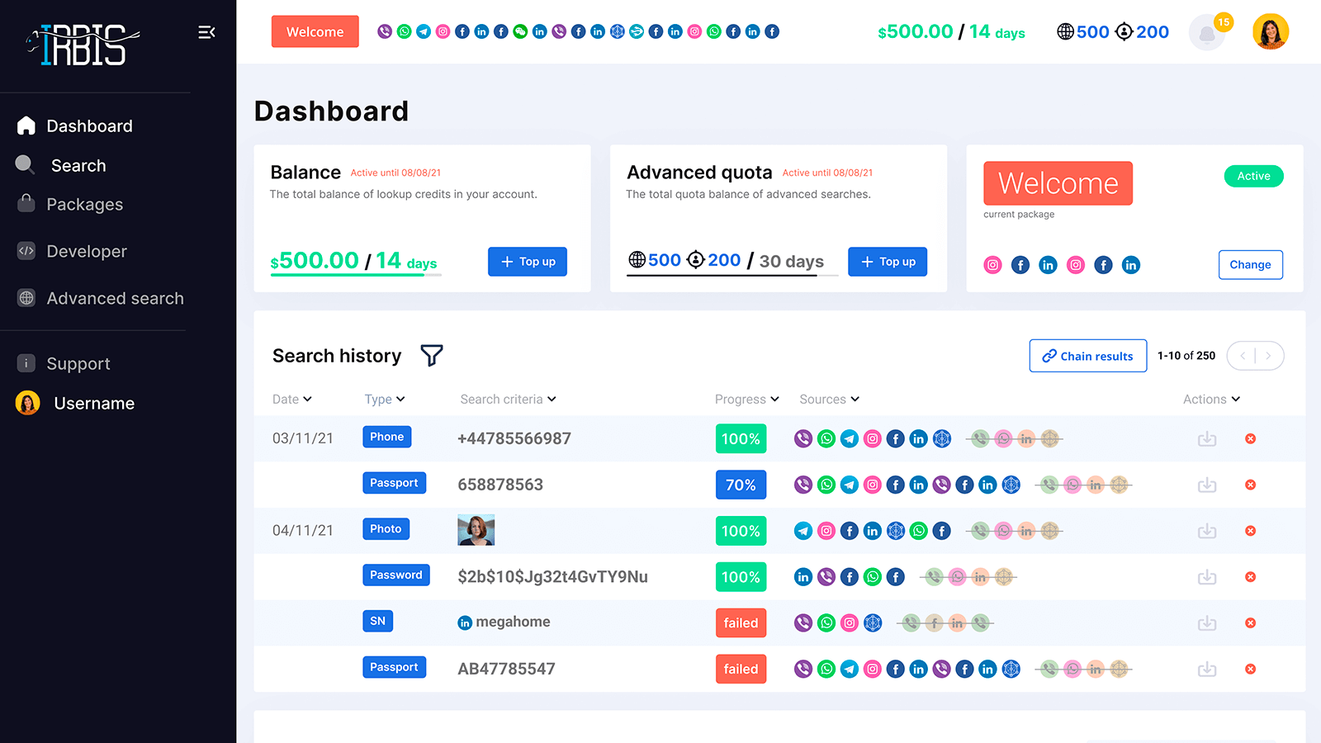Click the filter icon beside Search history

(432, 355)
